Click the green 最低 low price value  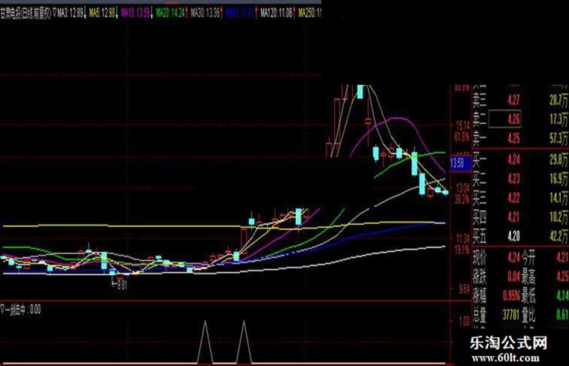pos(562,296)
